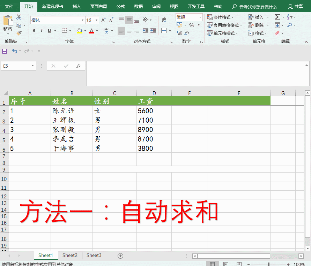Viewport: 311px width, 266px height.
Task: Switch to the 插入 ribbon tab
Action: coord(77,7)
